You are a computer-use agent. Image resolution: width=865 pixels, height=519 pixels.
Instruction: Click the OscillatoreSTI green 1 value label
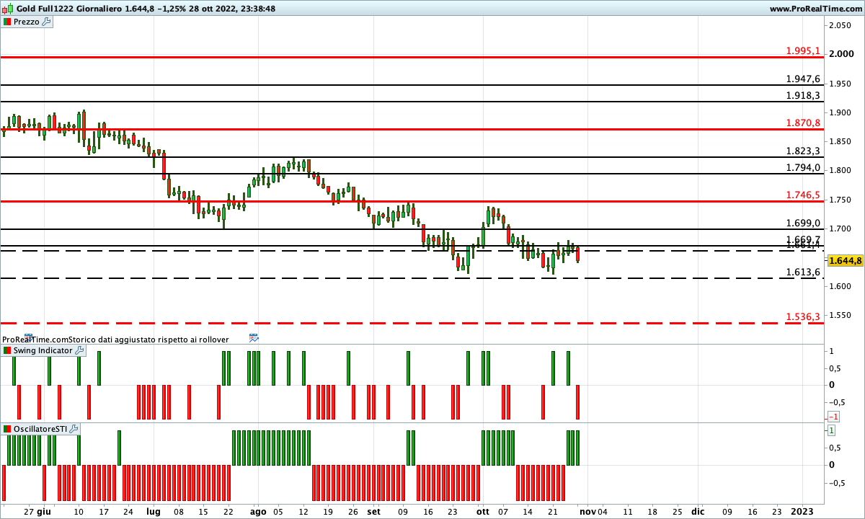[x=831, y=430]
